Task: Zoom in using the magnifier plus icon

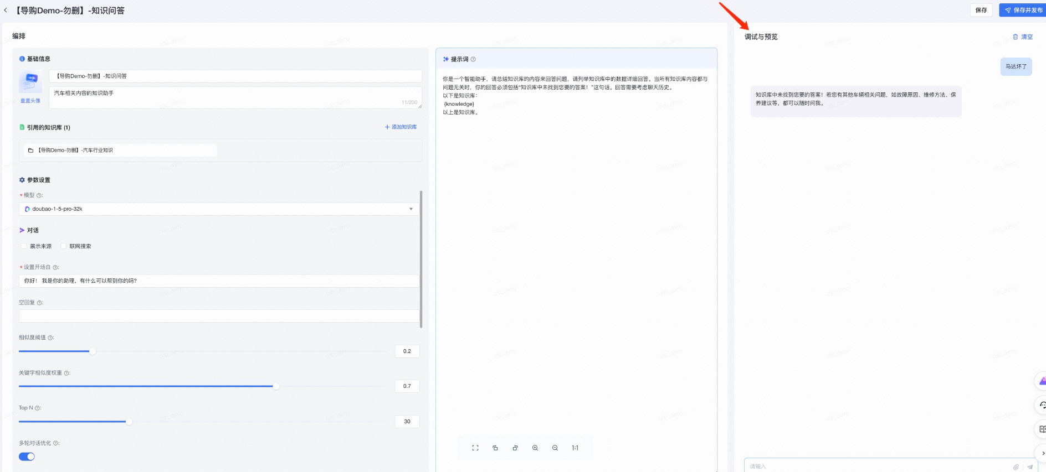Action: pyautogui.click(x=535, y=448)
